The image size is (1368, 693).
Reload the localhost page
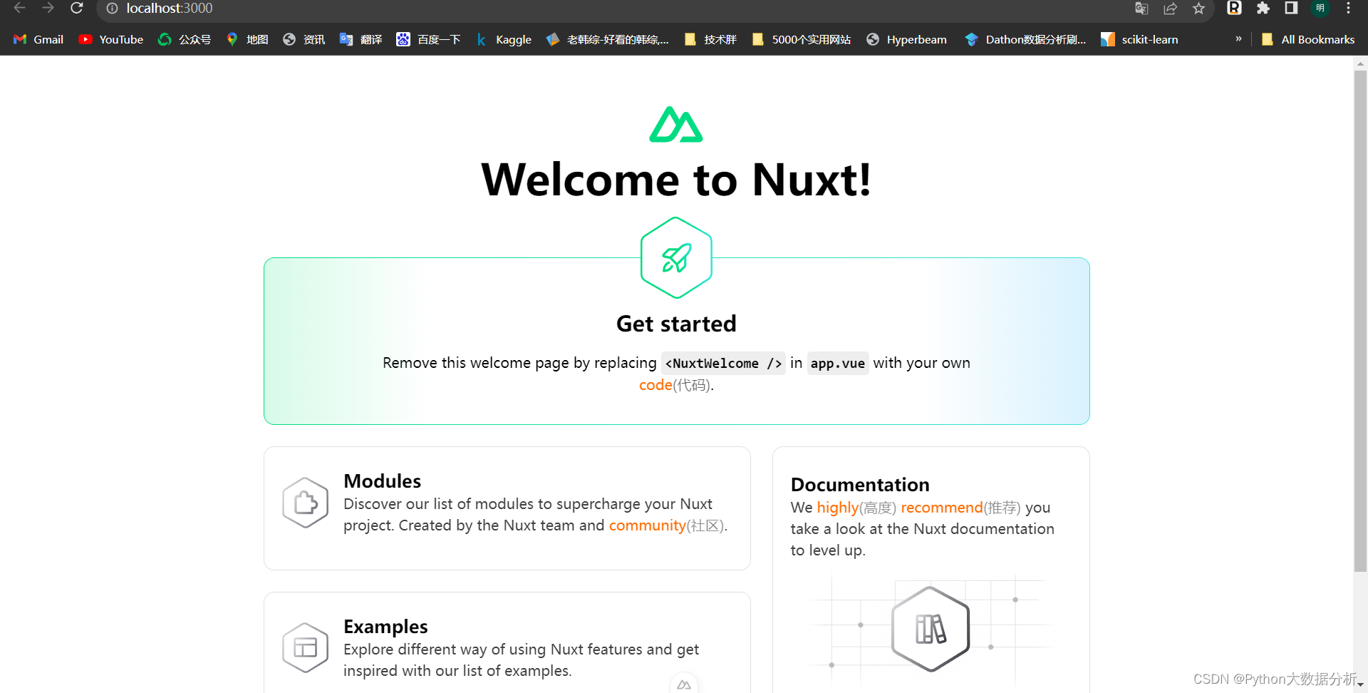[77, 8]
